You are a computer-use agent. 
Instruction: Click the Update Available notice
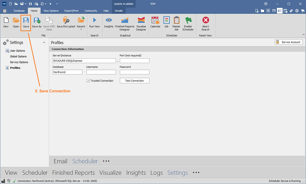pos(124,4)
